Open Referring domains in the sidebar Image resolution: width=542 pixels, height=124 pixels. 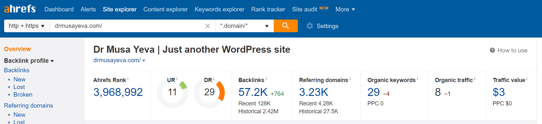(x=28, y=105)
